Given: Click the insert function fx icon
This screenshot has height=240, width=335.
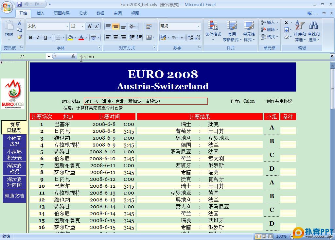Looking at the screenshot, I should click(x=73, y=56).
